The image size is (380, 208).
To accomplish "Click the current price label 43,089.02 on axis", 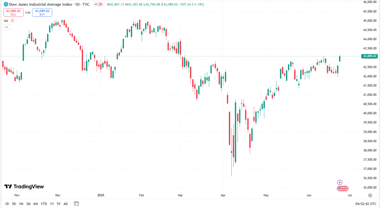I will (369, 56).
